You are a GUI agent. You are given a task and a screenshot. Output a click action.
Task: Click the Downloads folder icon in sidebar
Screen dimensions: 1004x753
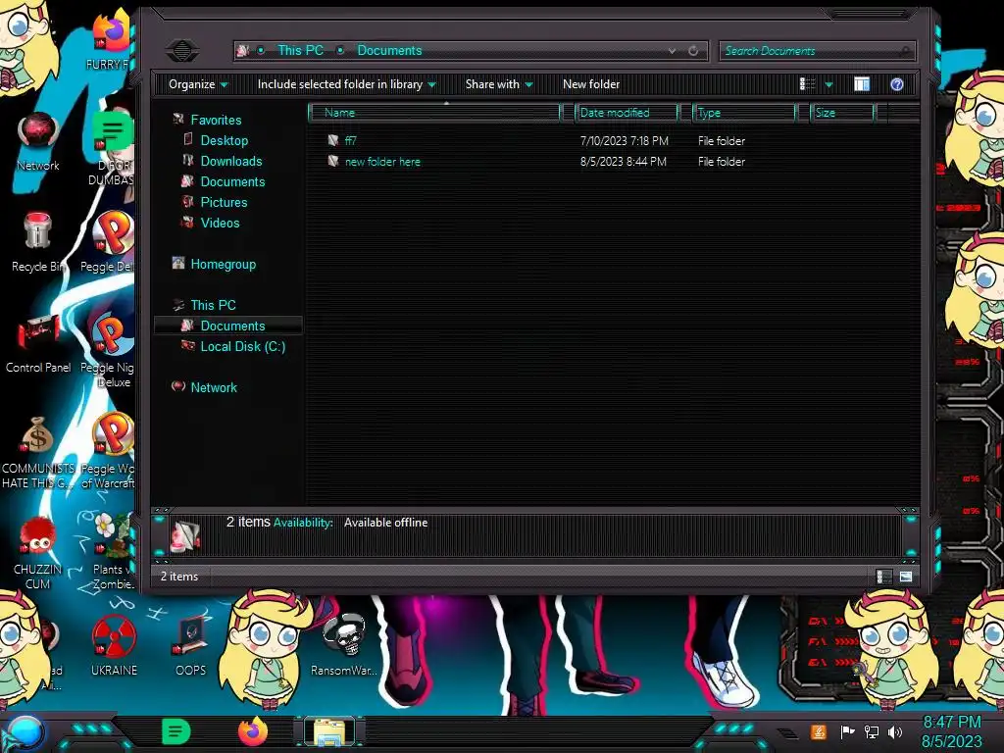[x=187, y=160]
